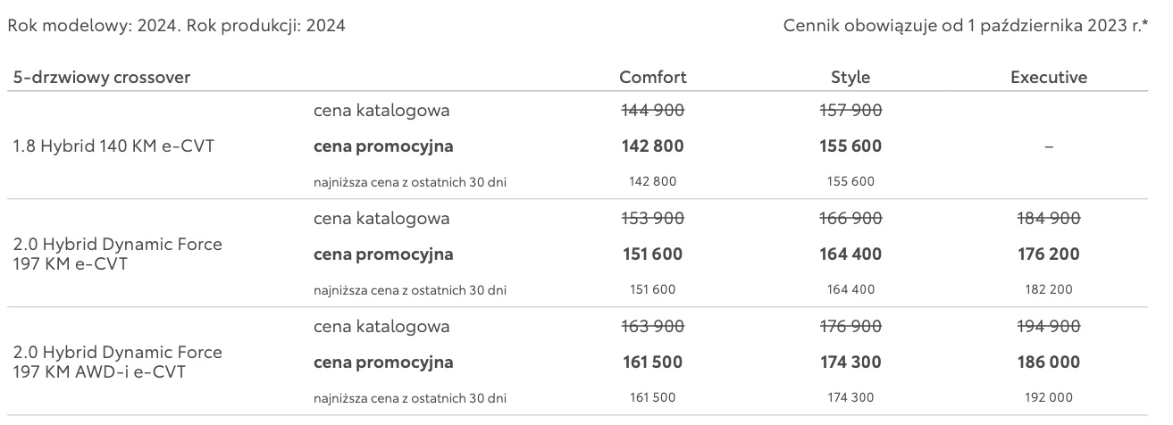Screen dimensions: 1173x425
Task: Click promotional price 155 600 for Style
Action: point(850,146)
